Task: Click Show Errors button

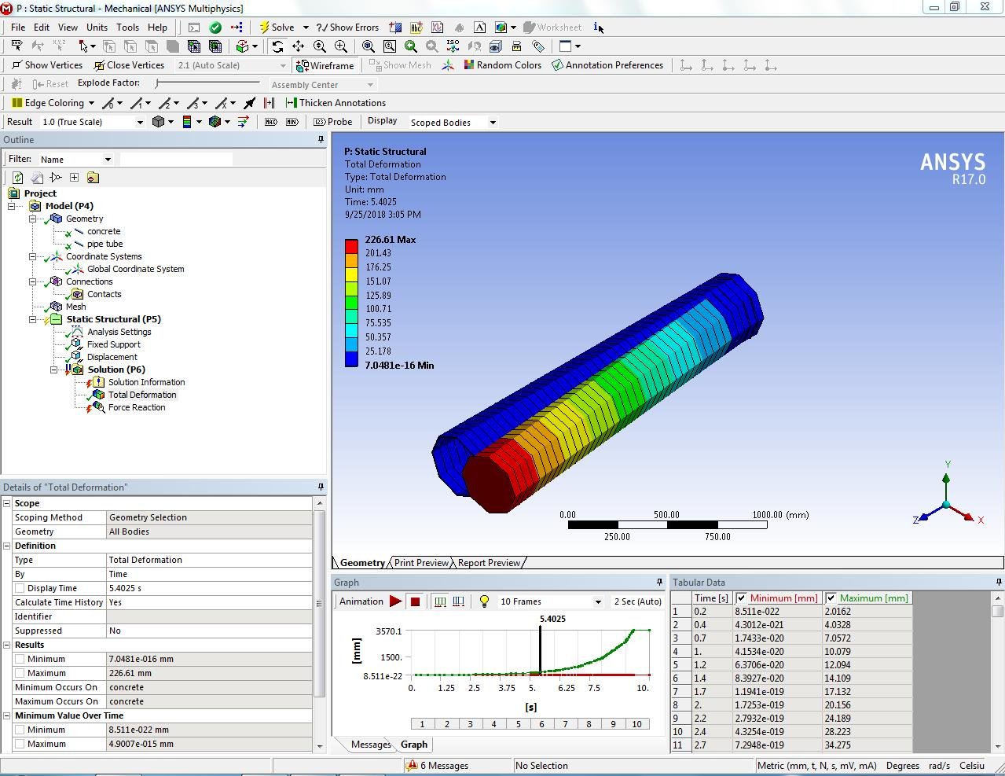Action: 347,27
